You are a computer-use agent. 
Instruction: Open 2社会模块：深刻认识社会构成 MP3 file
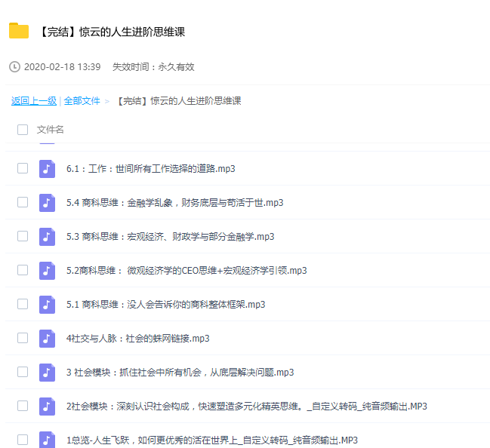coord(247,407)
